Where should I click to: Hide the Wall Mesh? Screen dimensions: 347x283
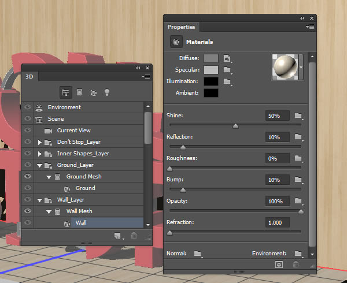click(28, 211)
